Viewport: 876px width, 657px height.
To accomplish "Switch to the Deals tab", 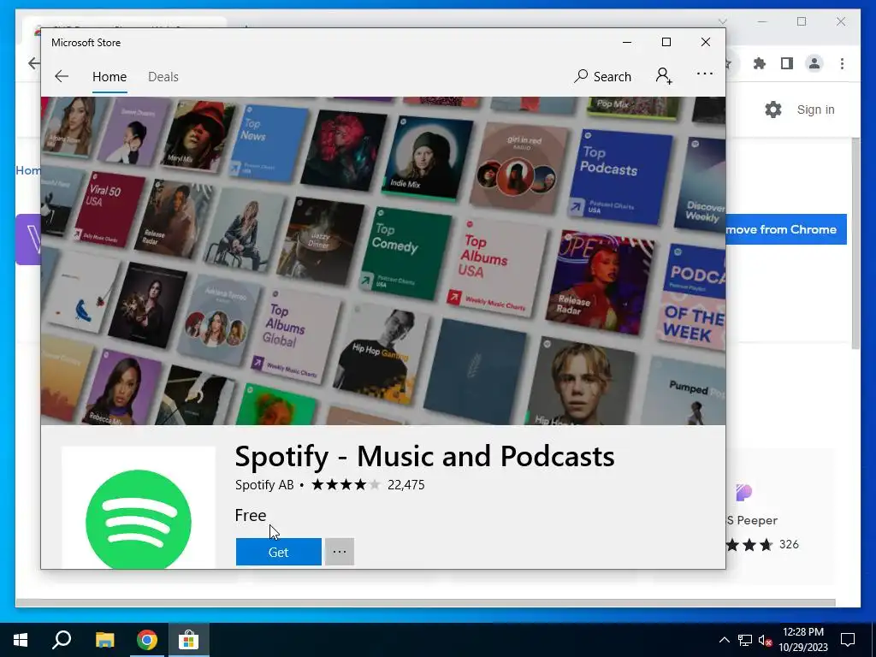I will pos(163,76).
